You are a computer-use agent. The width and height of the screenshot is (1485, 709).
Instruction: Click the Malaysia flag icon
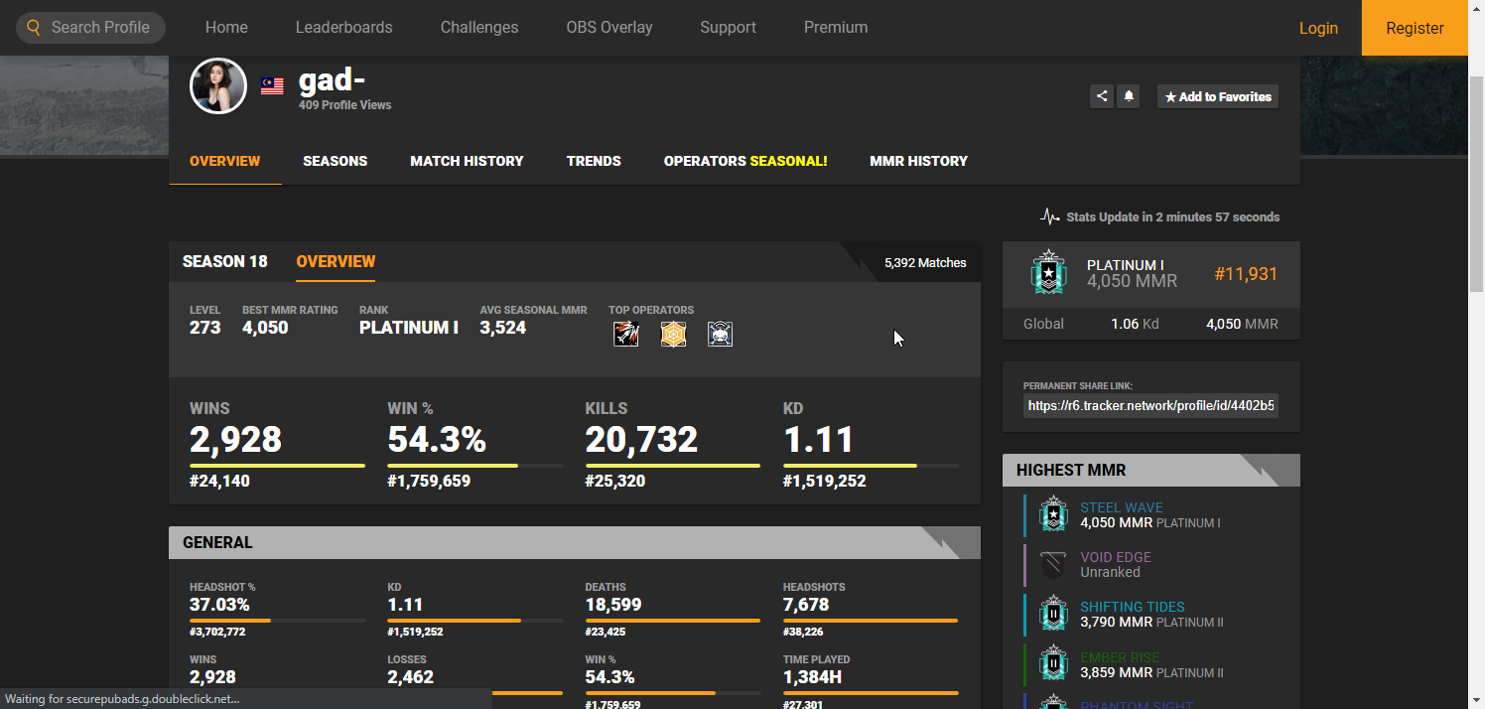coord(272,86)
